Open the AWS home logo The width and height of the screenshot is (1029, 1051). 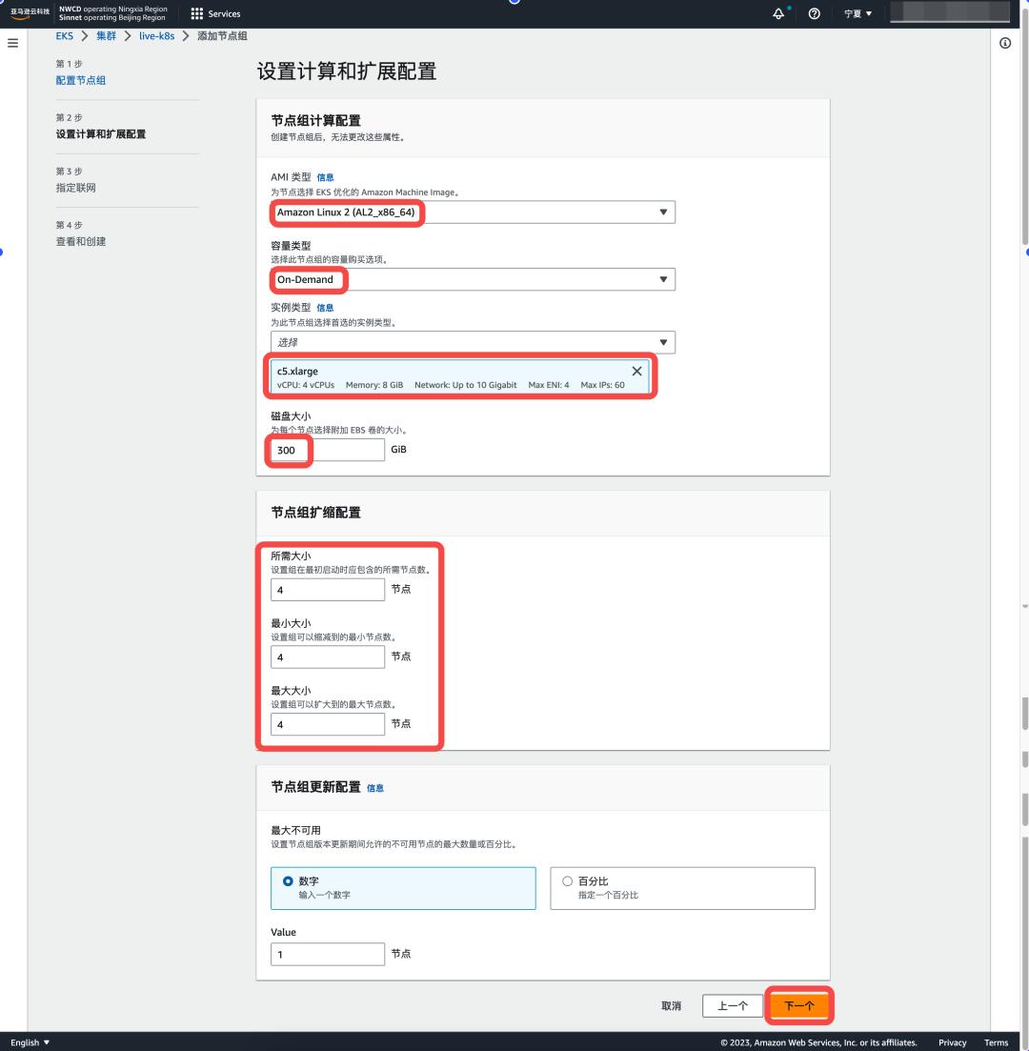[30, 13]
